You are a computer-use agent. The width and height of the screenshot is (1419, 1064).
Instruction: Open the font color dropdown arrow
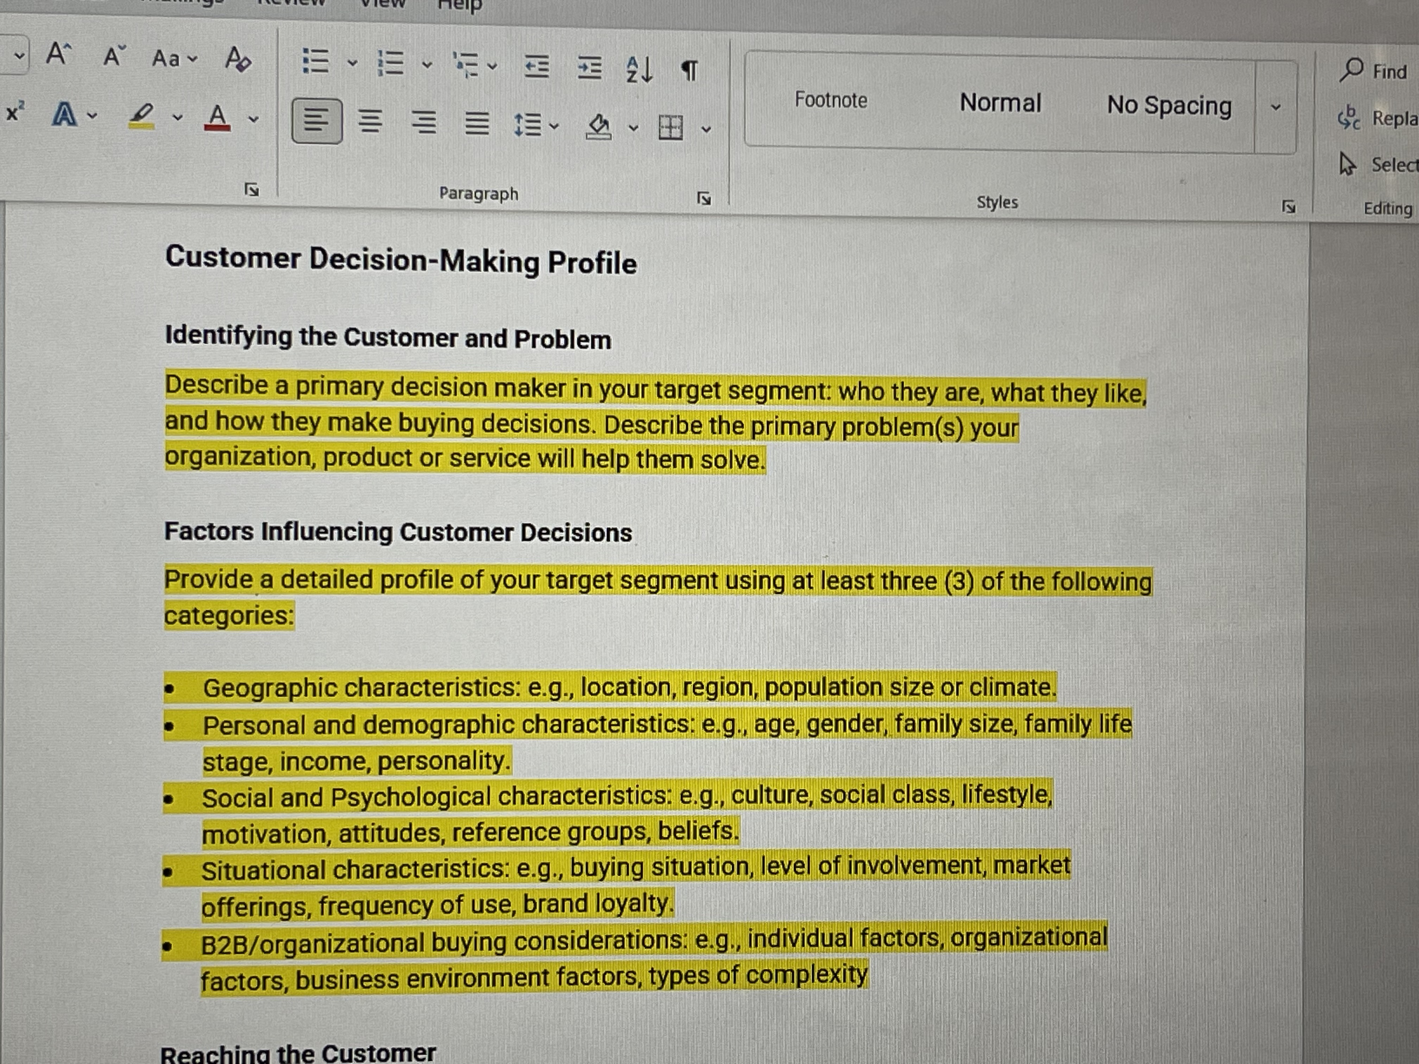253,119
